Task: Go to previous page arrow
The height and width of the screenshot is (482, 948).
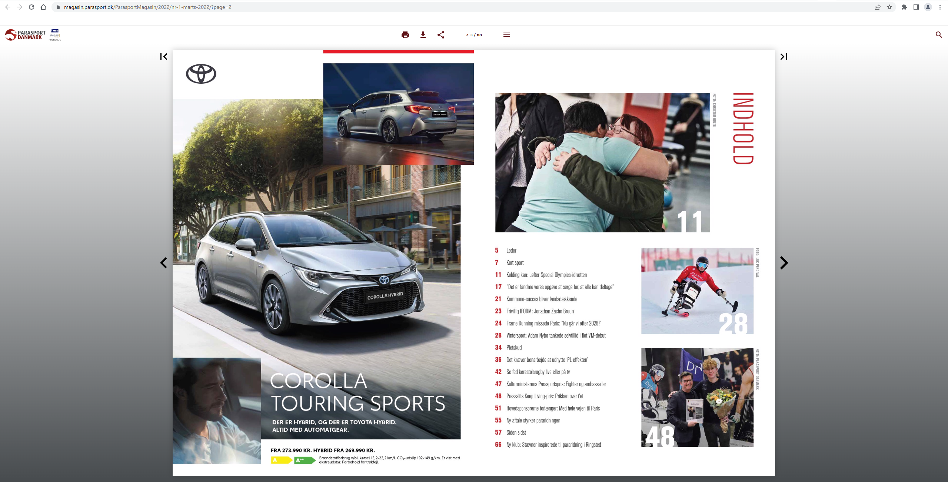Action: [163, 263]
